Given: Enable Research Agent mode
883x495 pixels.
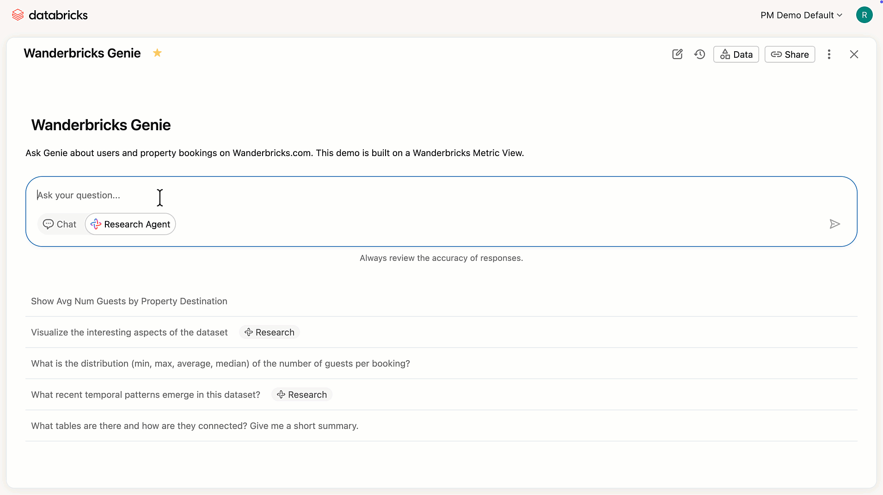Looking at the screenshot, I should tap(130, 224).
